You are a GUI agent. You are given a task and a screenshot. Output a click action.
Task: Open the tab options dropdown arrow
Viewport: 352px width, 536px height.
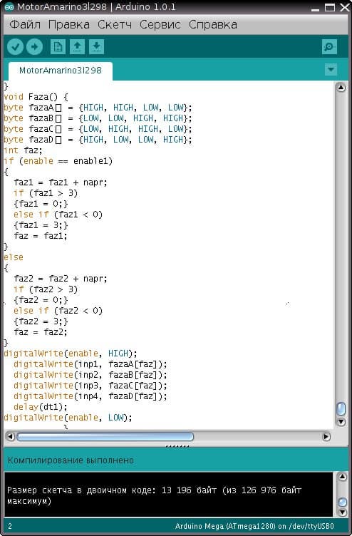331,69
